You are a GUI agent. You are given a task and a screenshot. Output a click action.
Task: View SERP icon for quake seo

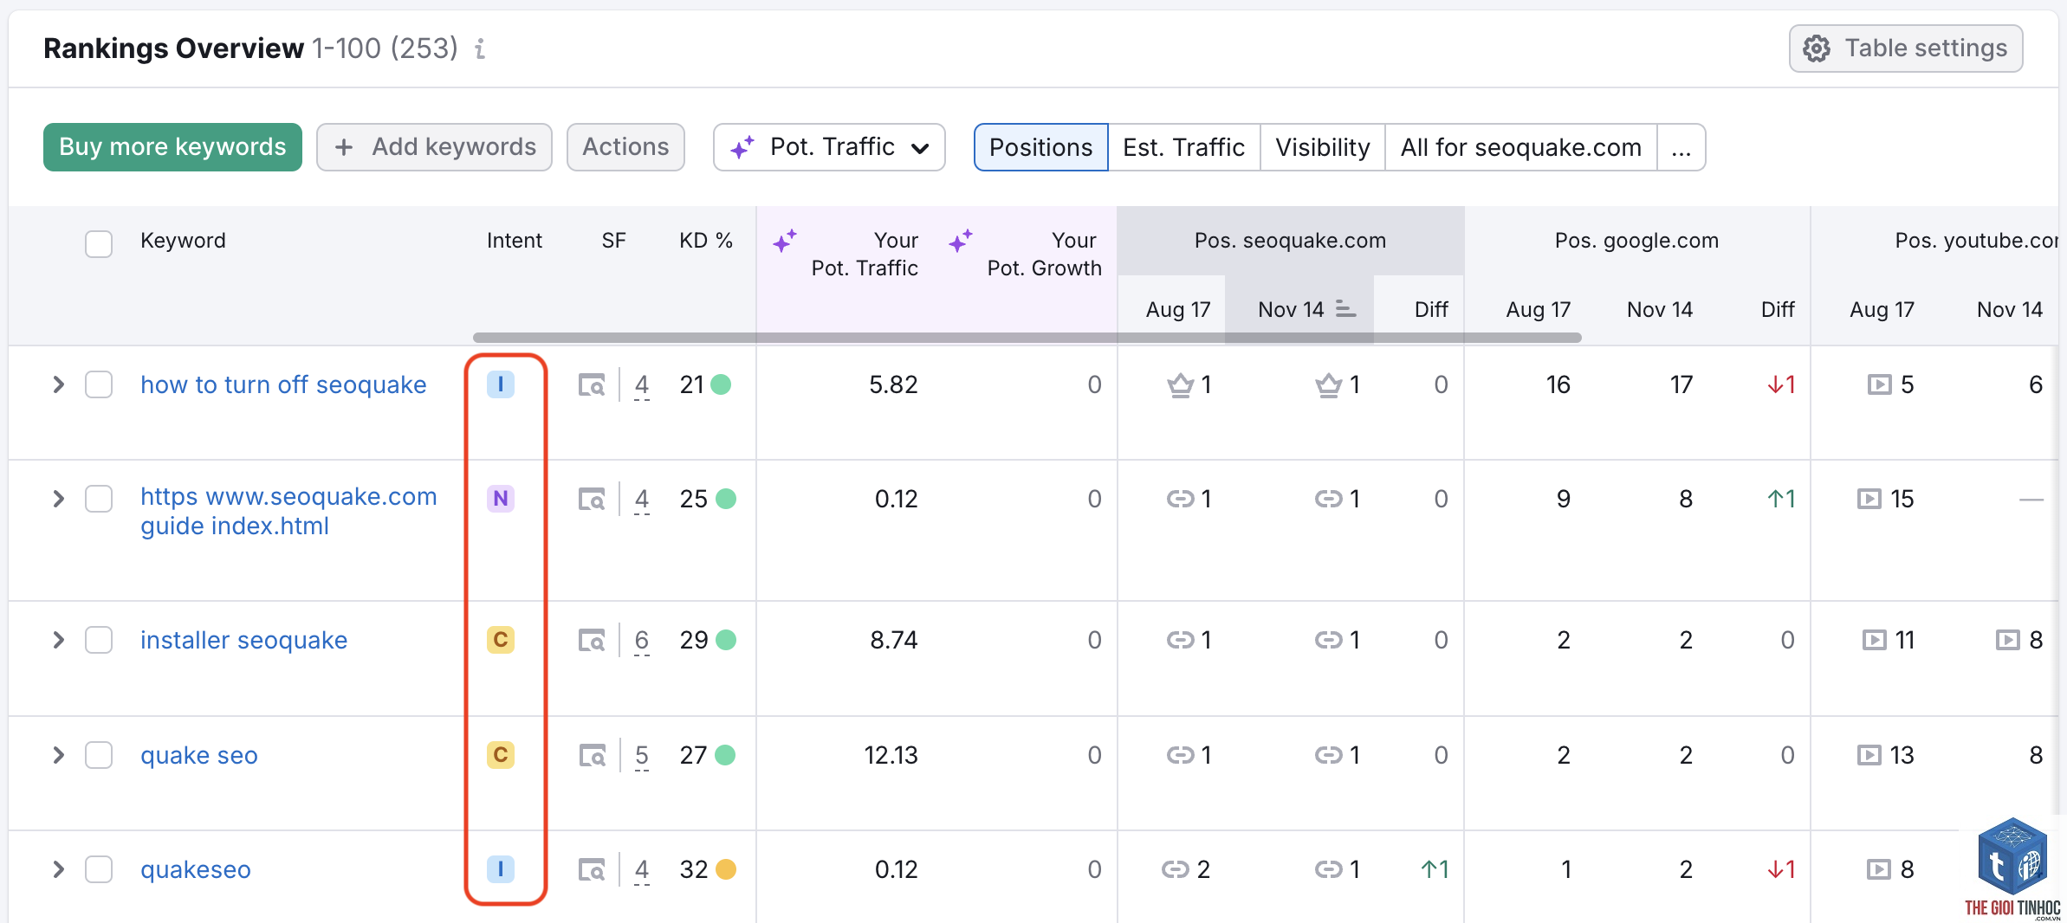tap(592, 755)
